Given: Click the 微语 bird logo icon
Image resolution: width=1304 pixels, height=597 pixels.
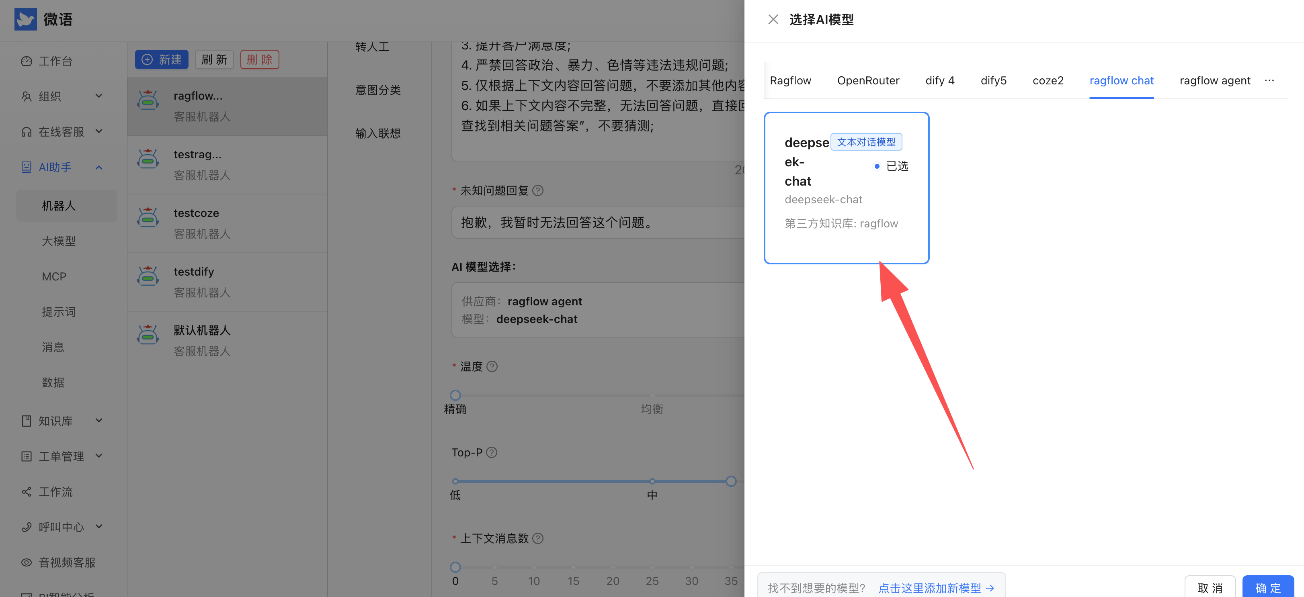Looking at the screenshot, I should click(25, 19).
